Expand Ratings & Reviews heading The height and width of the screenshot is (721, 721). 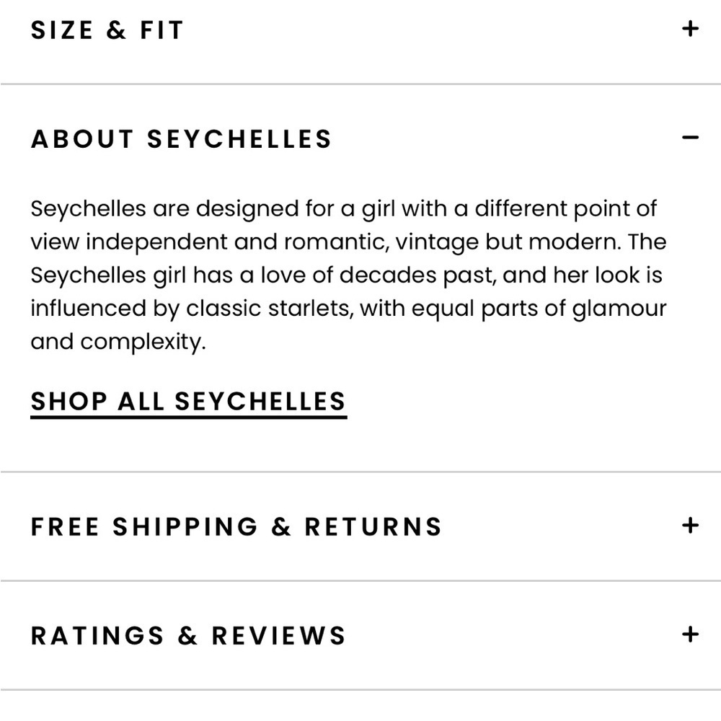click(x=188, y=636)
